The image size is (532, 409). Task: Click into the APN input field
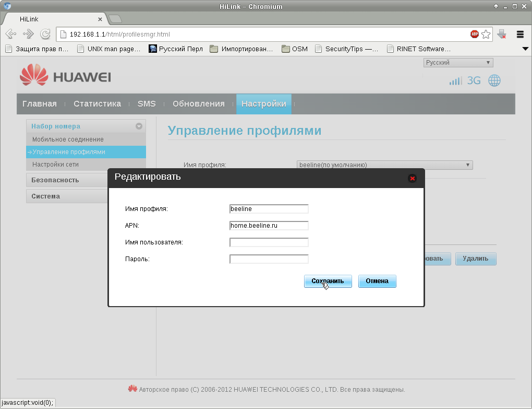coord(269,226)
